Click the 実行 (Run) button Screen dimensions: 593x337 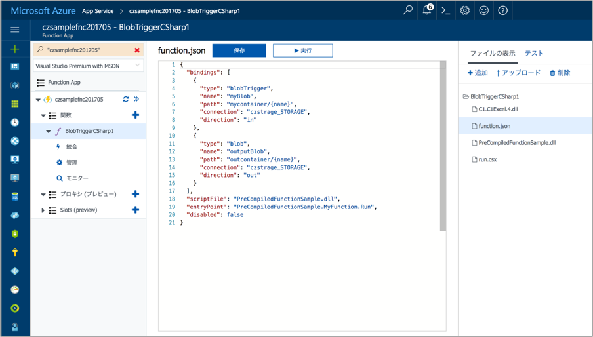303,50
